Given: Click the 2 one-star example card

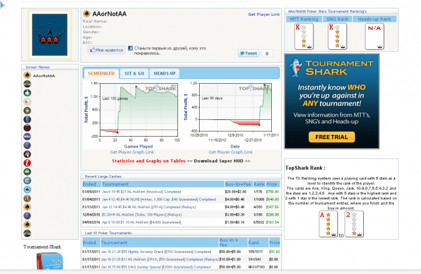Looking at the screenshot, I should click(x=354, y=224).
